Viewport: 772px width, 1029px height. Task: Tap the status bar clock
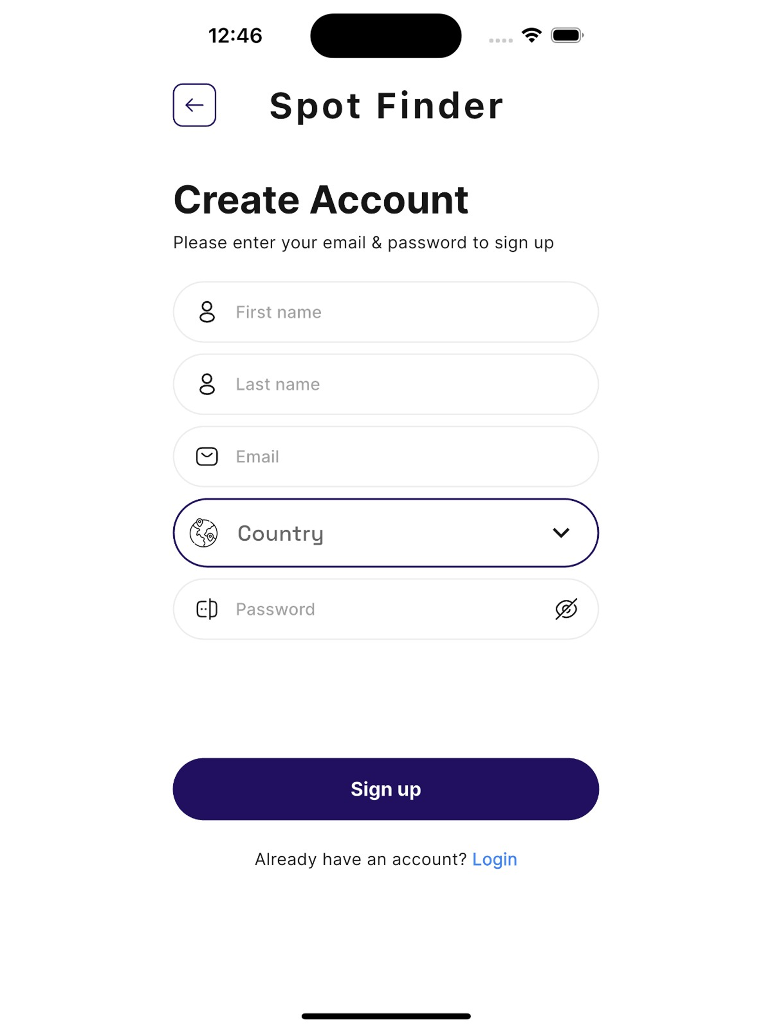point(235,36)
